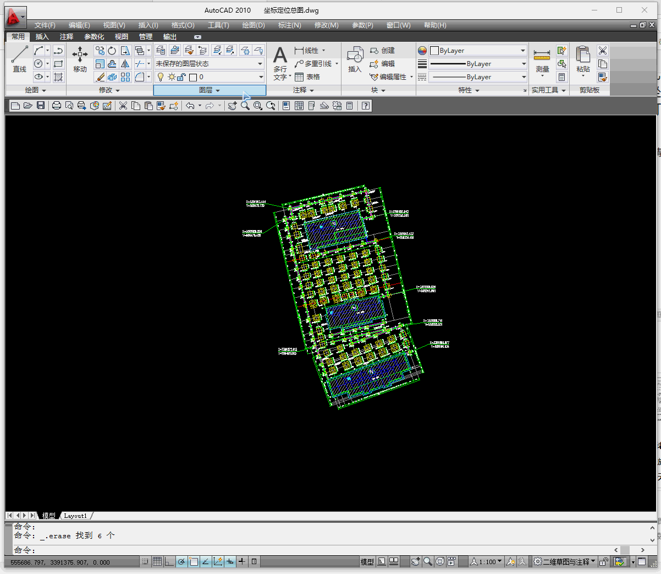Open the 编辑(E) menu
The height and width of the screenshot is (574, 661).
(79, 25)
